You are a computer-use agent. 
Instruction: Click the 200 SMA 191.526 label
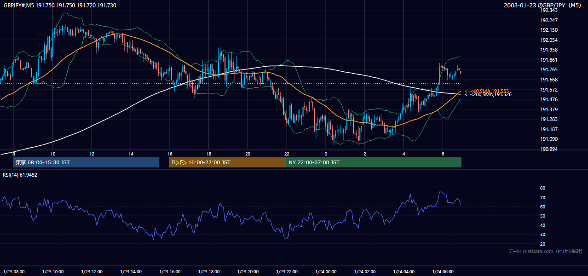(488, 94)
